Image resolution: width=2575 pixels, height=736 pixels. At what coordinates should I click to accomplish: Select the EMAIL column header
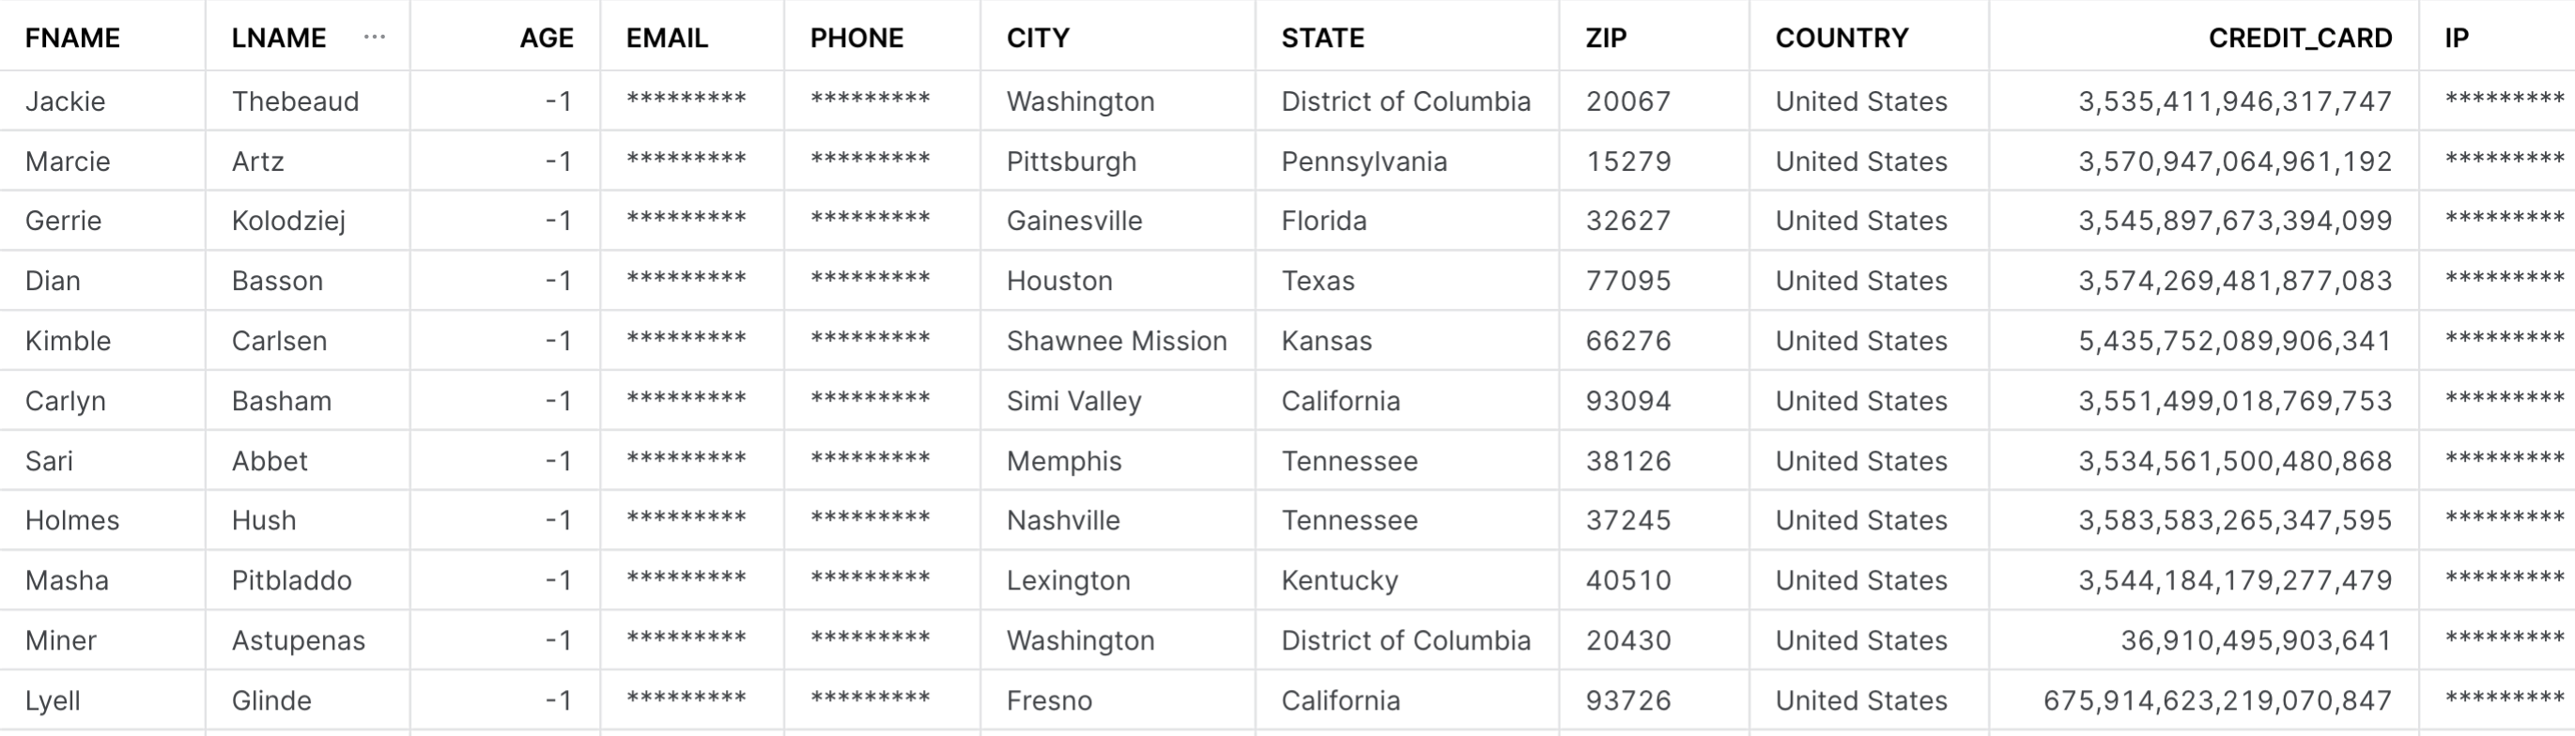[667, 38]
